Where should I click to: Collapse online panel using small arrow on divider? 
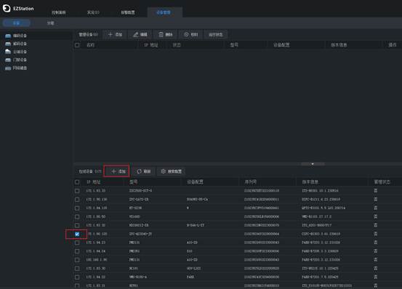click(313, 164)
